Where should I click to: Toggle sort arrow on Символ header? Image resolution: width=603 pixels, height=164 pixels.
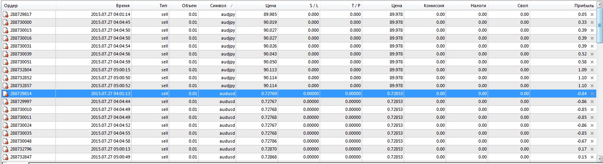232,6
